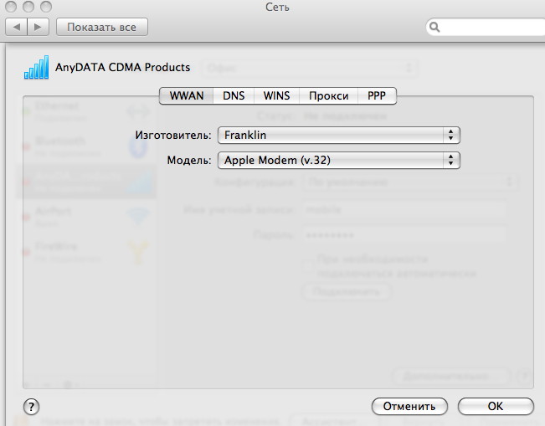This screenshot has height=426, width=545.
Task: Minimize the Сеть window
Action: pyautogui.click(x=27, y=8)
